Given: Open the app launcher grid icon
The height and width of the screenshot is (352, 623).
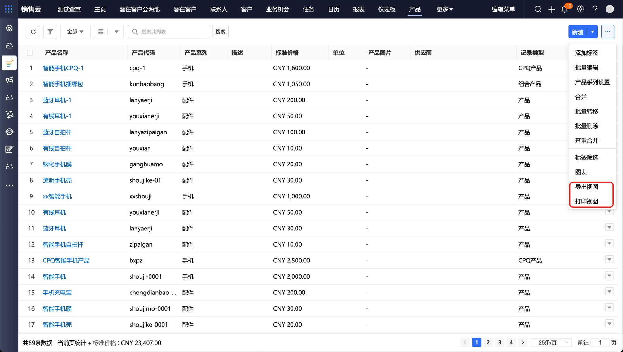Looking at the screenshot, I should [9, 9].
